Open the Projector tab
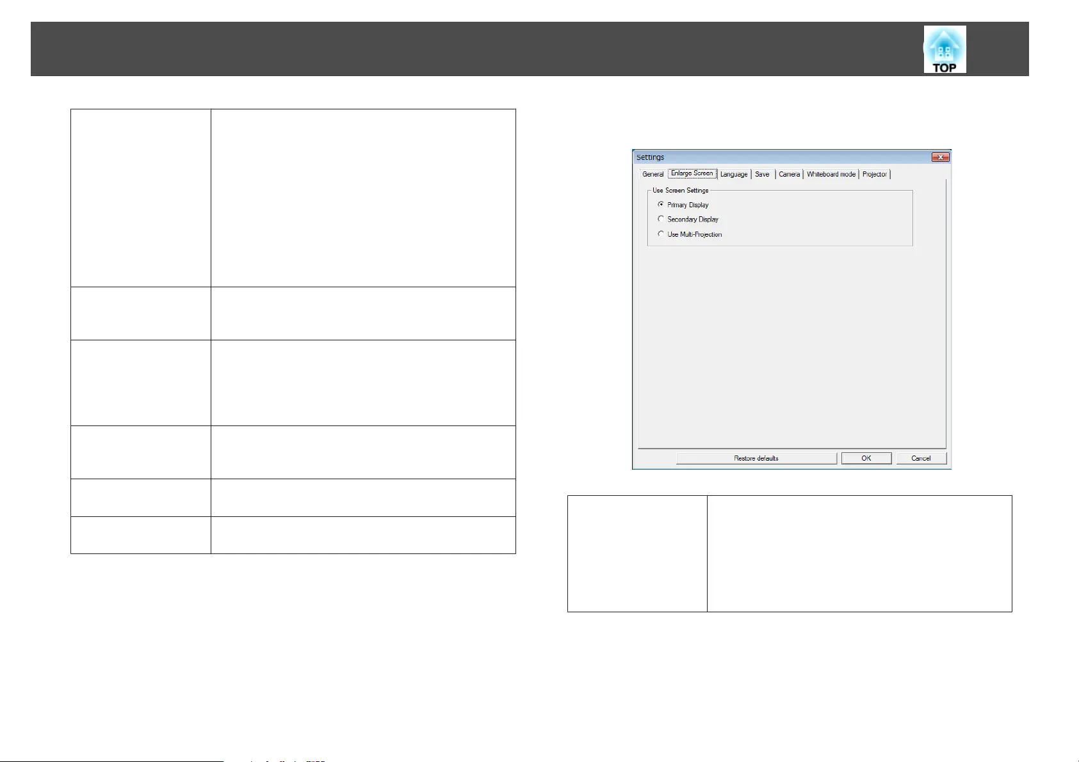The image size is (1079, 762). coord(874,174)
